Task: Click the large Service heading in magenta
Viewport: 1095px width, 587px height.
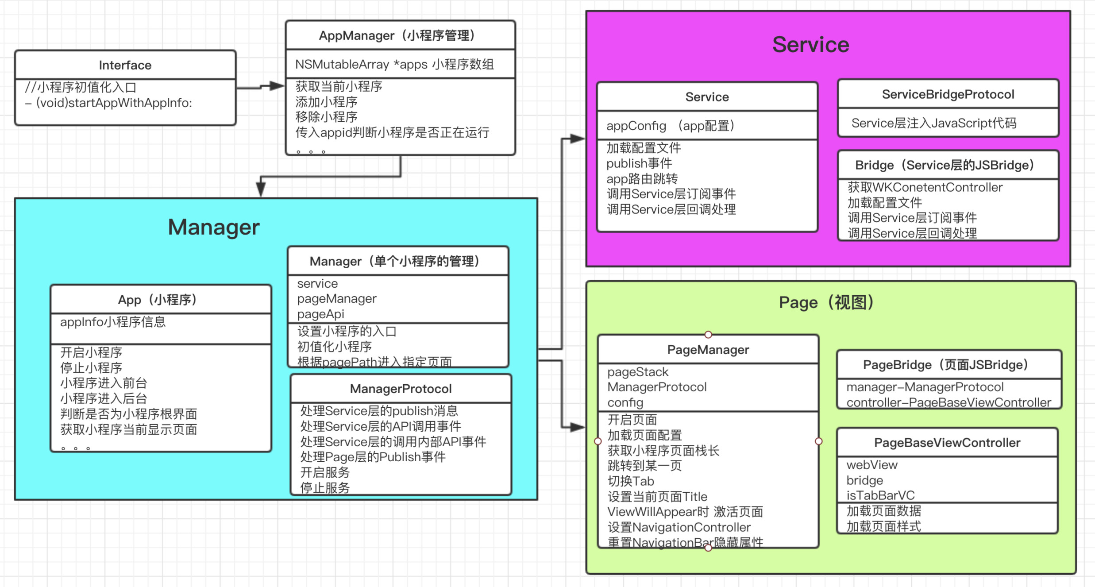Action: 810,45
